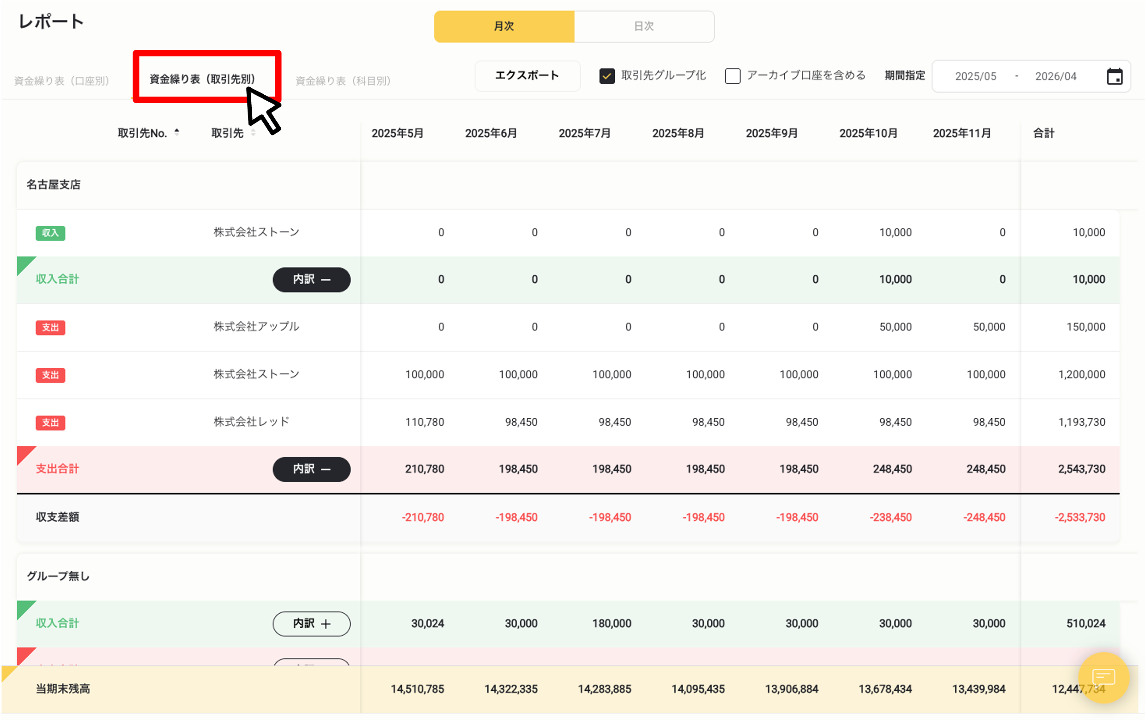Click the 支出 badge on 株式会社アップル row

click(x=50, y=327)
